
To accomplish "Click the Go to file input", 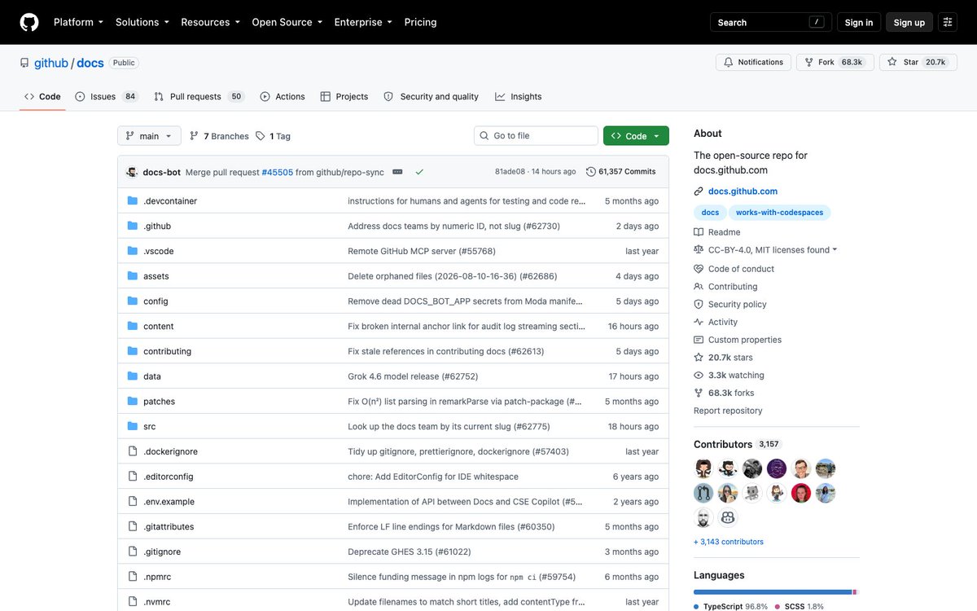I will click(536, 136).
